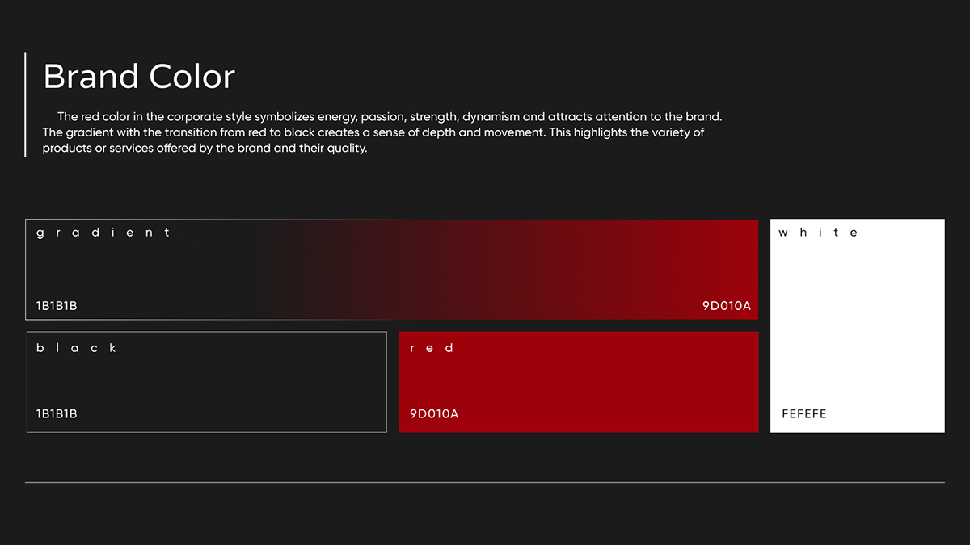The height and width of the screenshot is (545, 970).
Task: Select the "white" swatch label
Action: (x=818, y=233)
